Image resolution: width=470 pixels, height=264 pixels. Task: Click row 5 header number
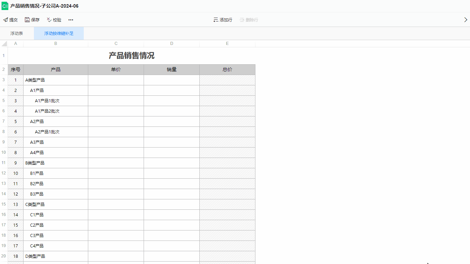coord(3,101)
